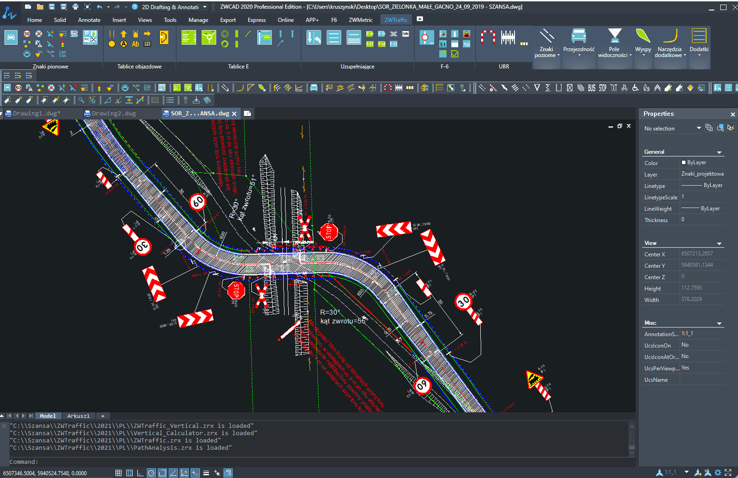Open the Express ribbon tab
This screenshot has width=738, height=478.
click(257, 20)
